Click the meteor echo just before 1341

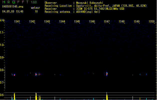coord(14,75)
